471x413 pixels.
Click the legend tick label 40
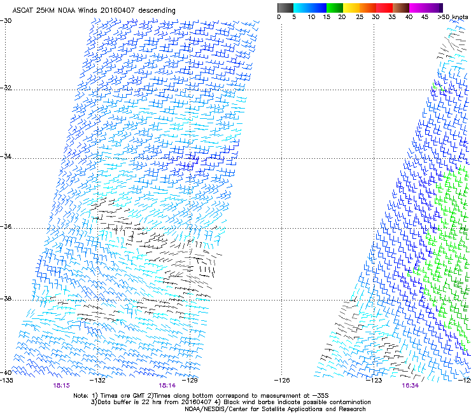pos(409,17)
